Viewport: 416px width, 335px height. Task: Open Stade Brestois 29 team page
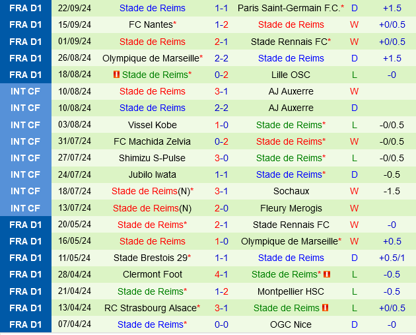(149, 258)
